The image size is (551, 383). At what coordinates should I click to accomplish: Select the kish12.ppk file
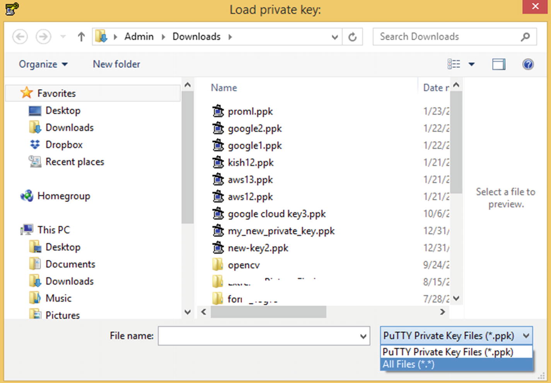point(251,163)
